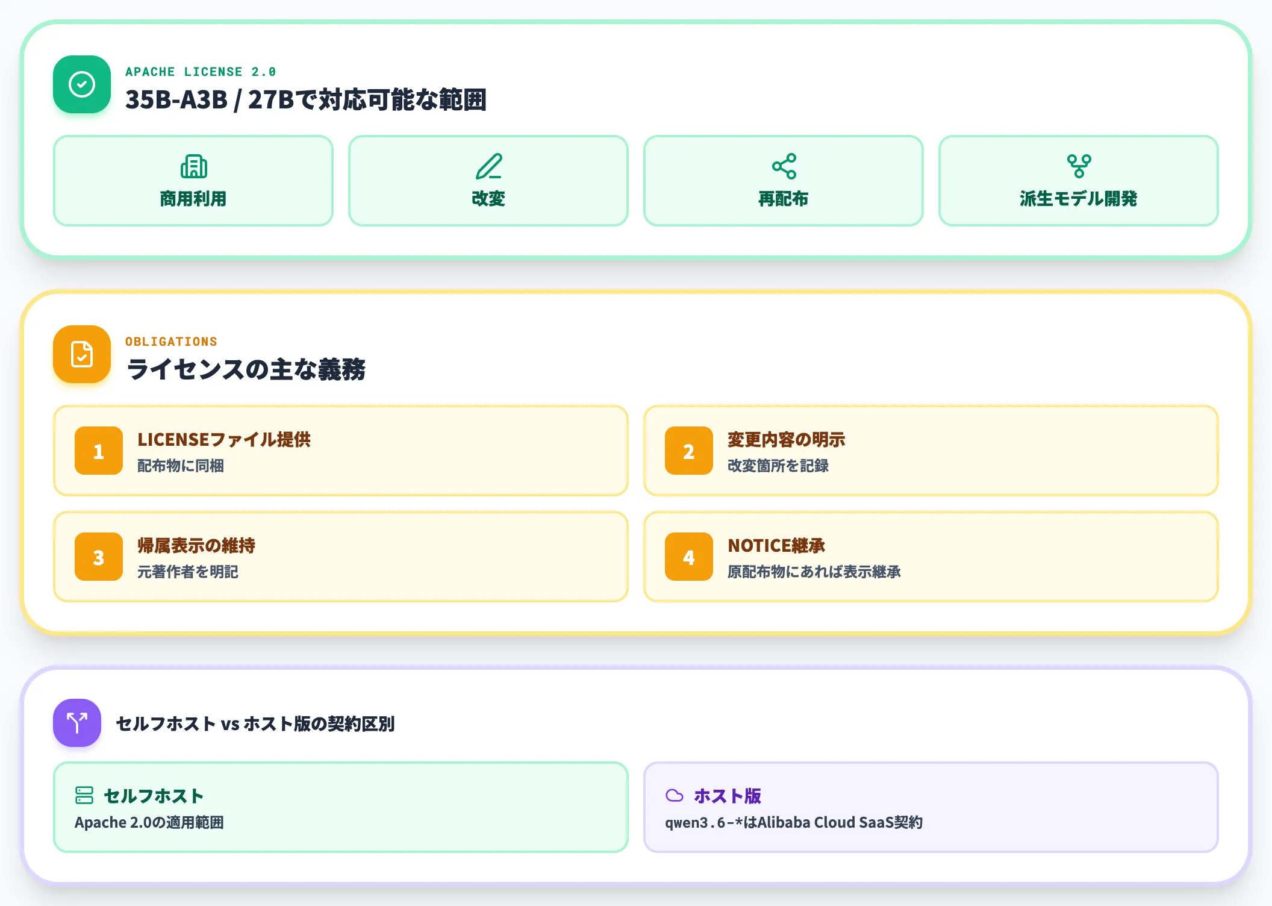Click the text 改変箇所を記録
1272x906 pixels.
tap(778, 466)
